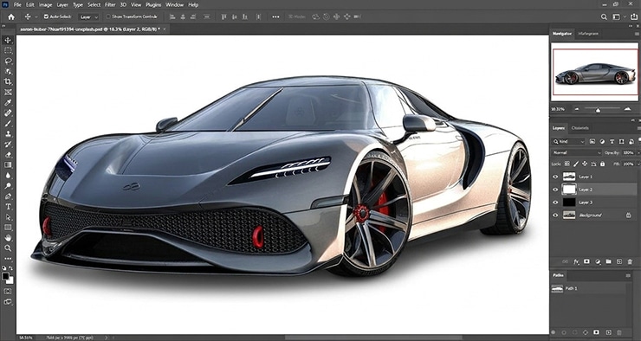
Task: Select the Crop tool
Action: point(8,81)
